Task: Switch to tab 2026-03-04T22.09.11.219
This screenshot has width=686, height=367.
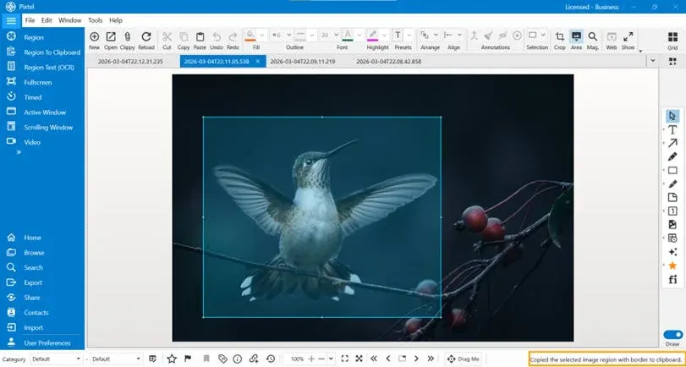Action: click(303, 62)
